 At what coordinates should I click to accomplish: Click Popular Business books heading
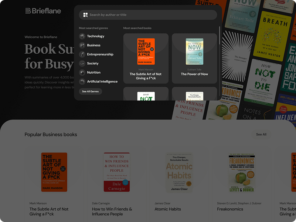pos(51,135)
